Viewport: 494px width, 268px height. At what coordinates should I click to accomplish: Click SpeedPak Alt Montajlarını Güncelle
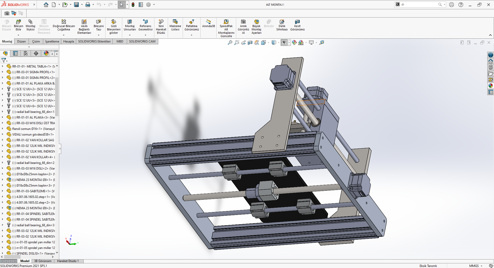(226, 28)
